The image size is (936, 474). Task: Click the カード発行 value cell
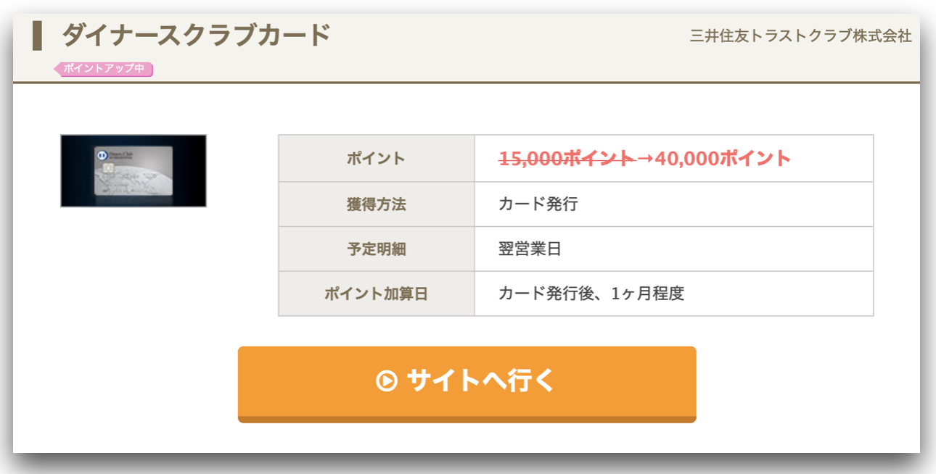click(x=674, y=204)
